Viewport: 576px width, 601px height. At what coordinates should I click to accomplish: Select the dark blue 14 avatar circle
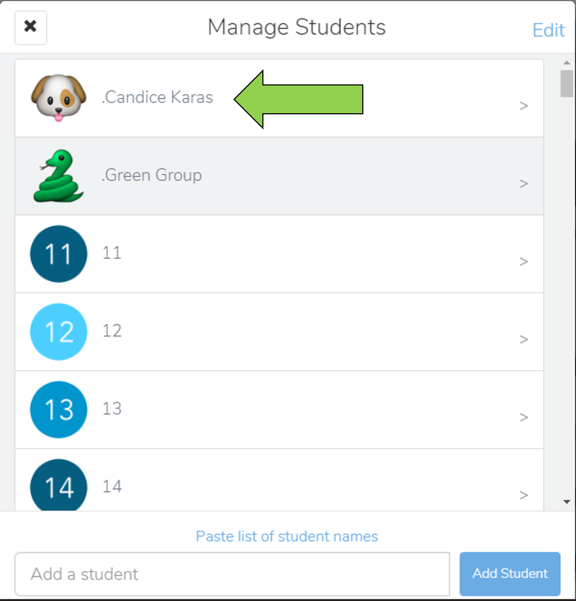59,485
